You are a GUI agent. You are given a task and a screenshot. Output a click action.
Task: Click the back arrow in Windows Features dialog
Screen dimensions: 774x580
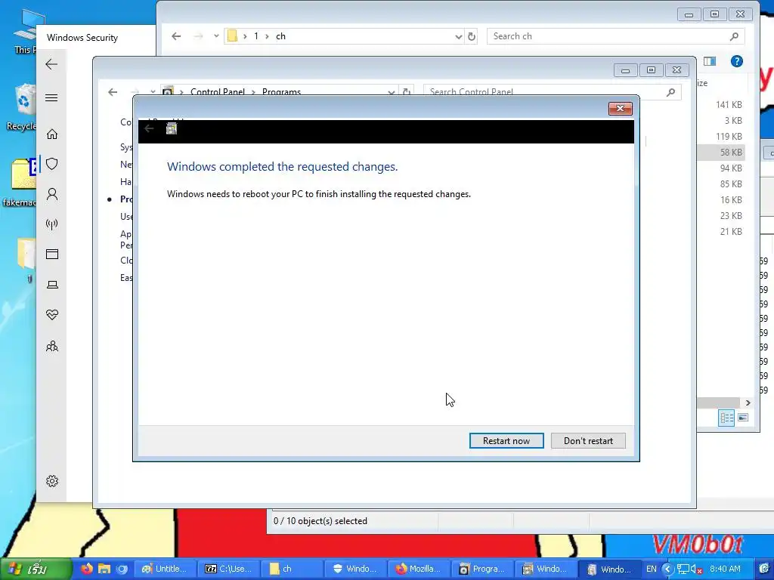pyautogui.click(x=149, y=128)
